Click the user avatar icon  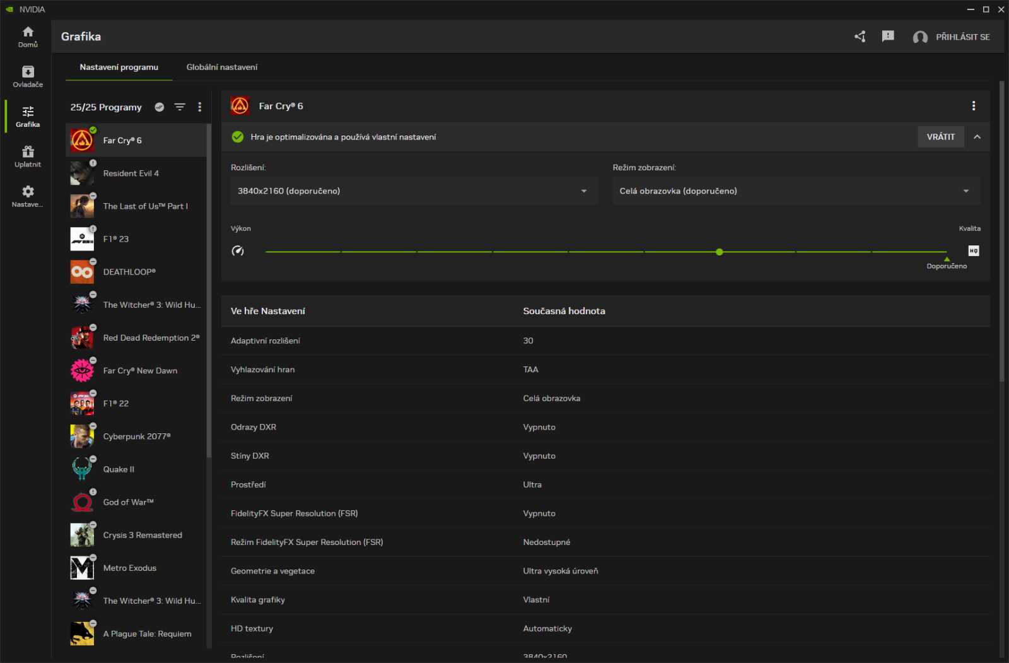(x=920, y=37)
